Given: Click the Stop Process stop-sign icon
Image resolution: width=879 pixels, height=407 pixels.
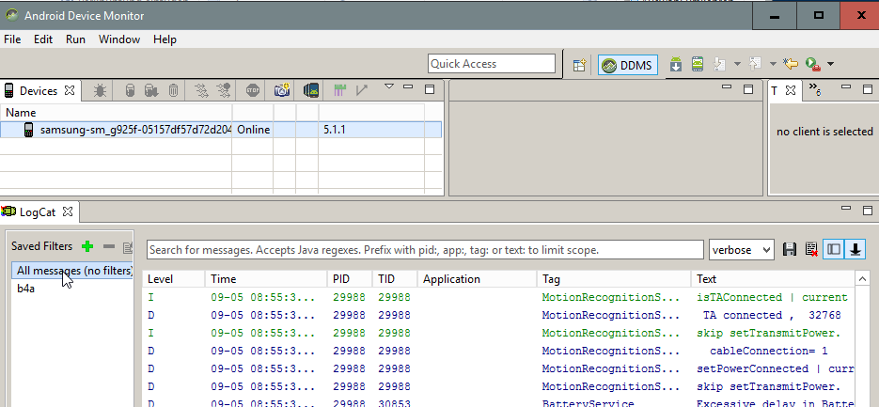Looking at the screenshot, I should pyautogui.click(x=253, y=90).
